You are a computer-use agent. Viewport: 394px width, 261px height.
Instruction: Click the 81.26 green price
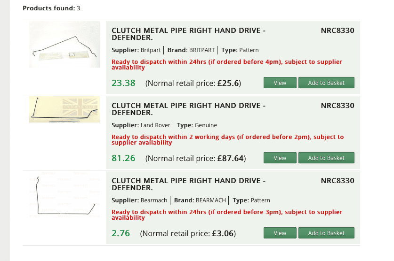[x=123, y=158]
